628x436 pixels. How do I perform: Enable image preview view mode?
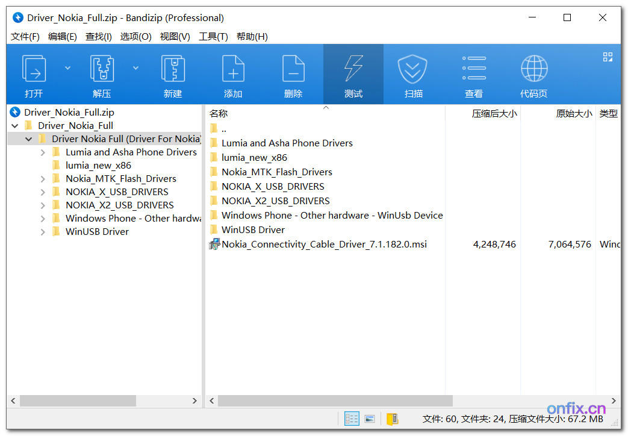[370, 419]
